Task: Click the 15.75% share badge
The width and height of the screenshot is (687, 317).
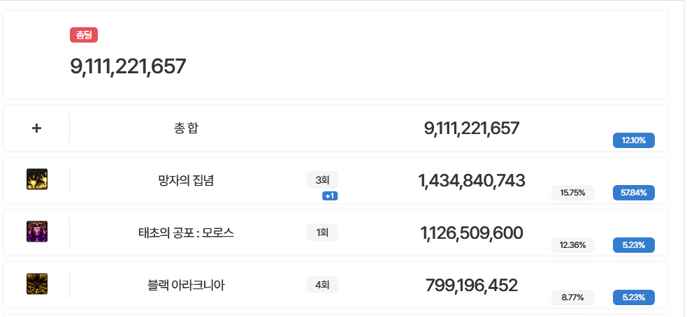Action: [x=572, y=193]
